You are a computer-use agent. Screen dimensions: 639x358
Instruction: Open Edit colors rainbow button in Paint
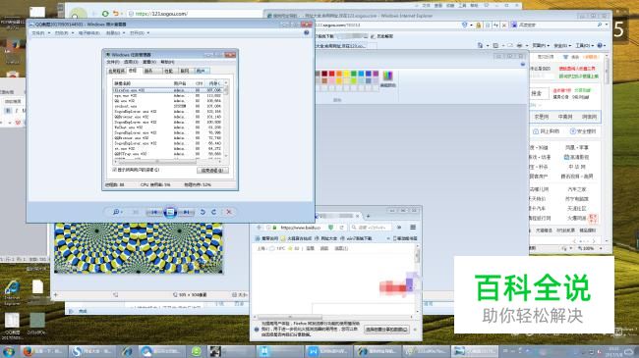[387, 78]
